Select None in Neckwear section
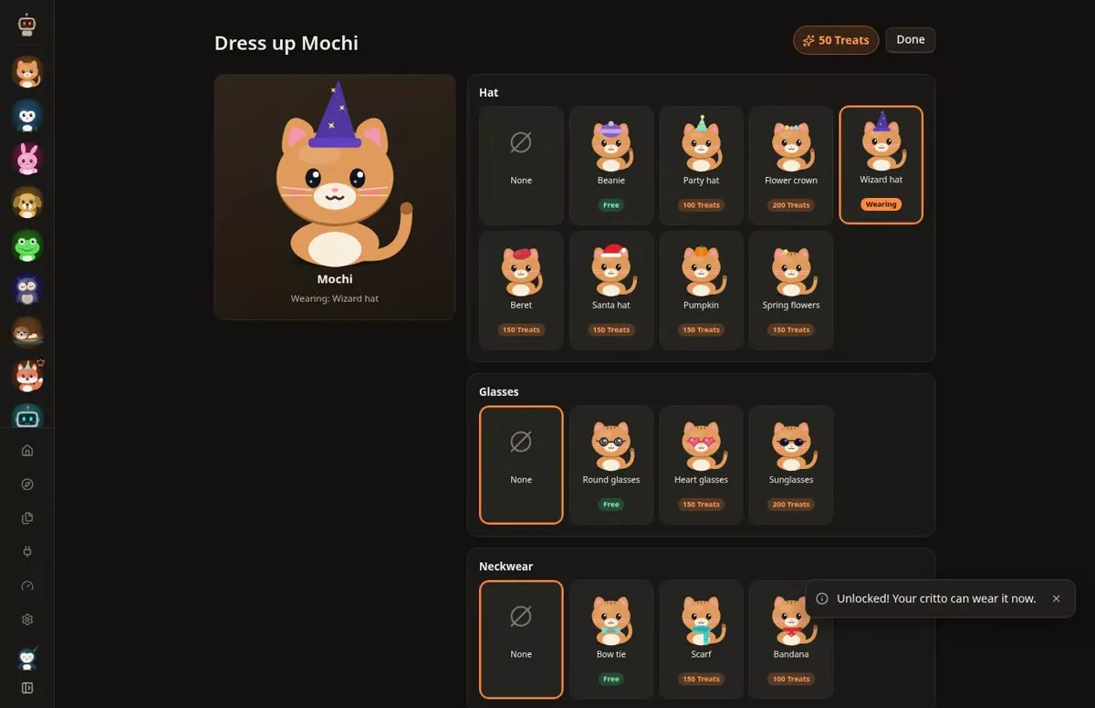Image resolution: width=1095 pixels, height=708 pixels. 521,640
